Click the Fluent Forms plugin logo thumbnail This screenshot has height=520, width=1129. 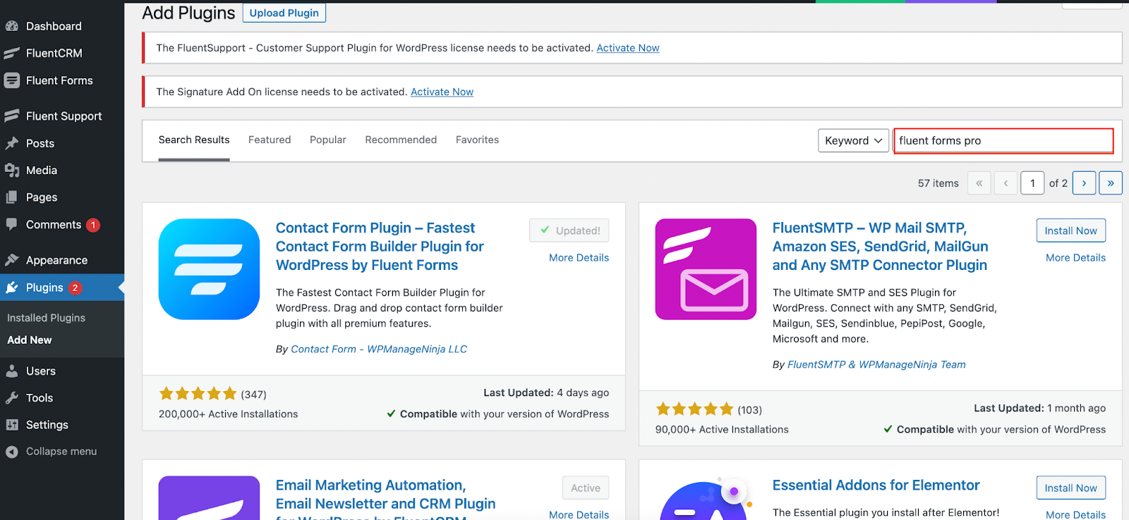point(209,269)
